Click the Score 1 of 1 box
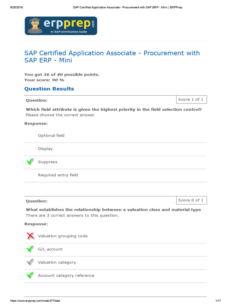Image resolution: width=231 pixels, height=308 pixels. [191, 100]
